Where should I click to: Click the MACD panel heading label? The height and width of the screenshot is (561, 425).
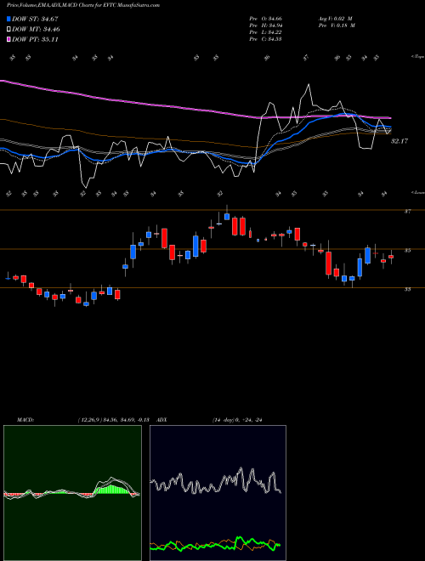(25, 420)
